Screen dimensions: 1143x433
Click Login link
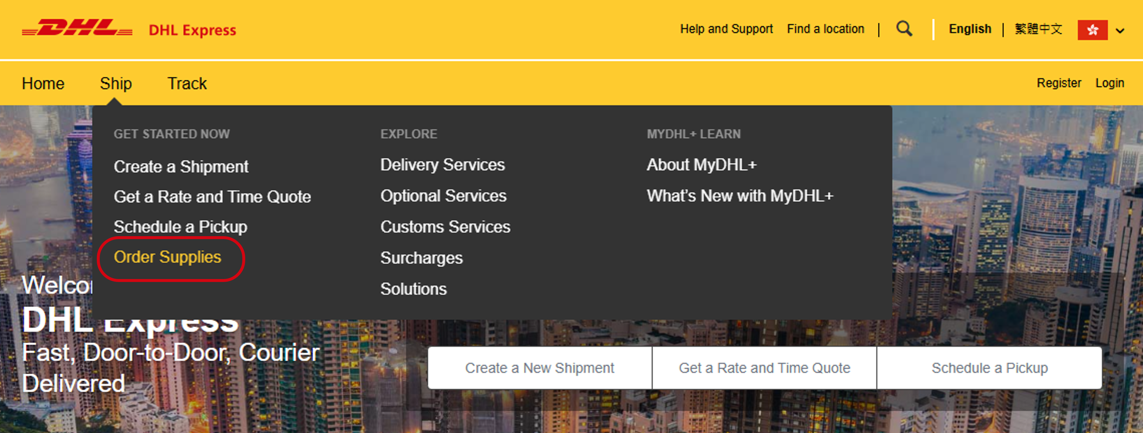tap(1110, 83)
